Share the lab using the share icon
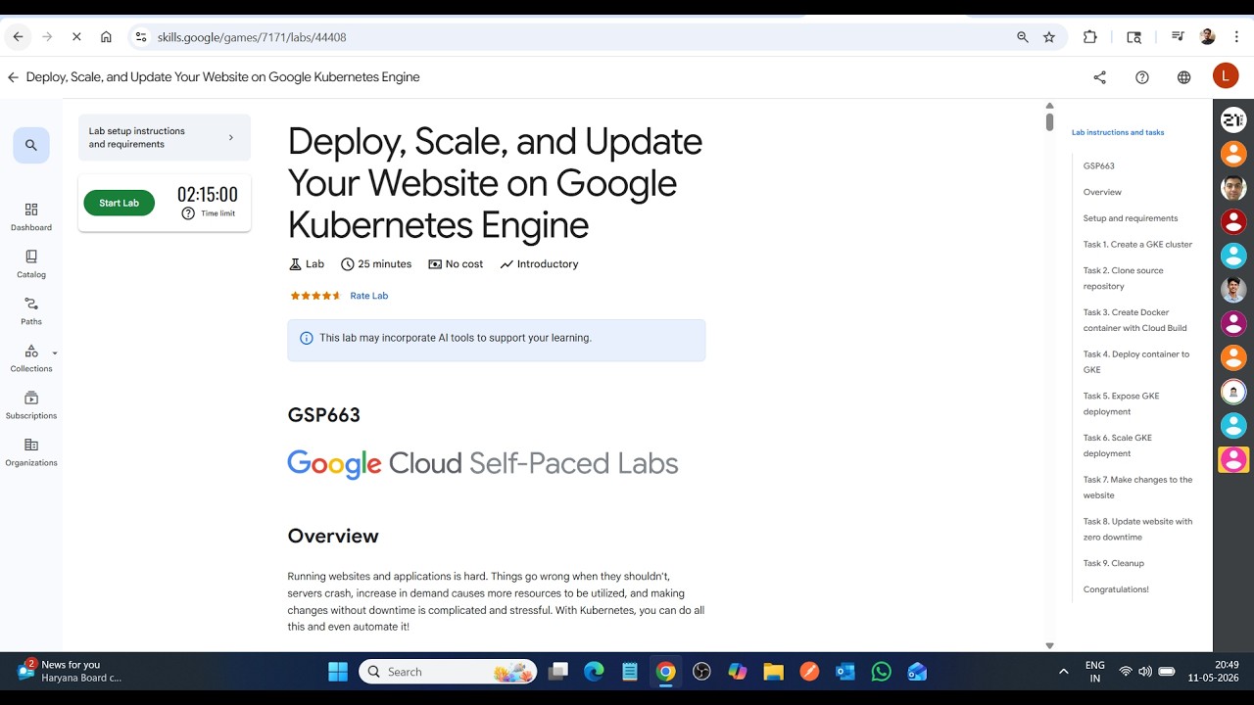 [1099, 77]
